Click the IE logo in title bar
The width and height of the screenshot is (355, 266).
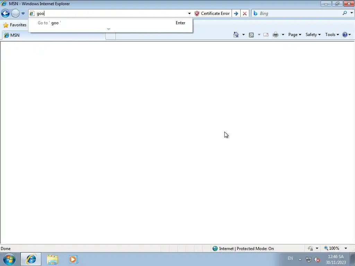point(4,3)
